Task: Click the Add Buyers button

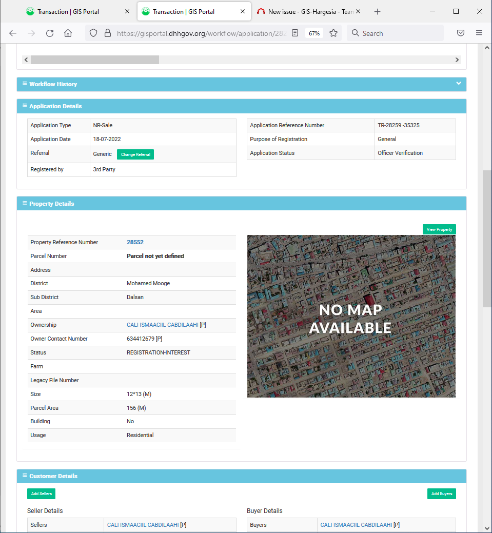Action: coord(441,493)
